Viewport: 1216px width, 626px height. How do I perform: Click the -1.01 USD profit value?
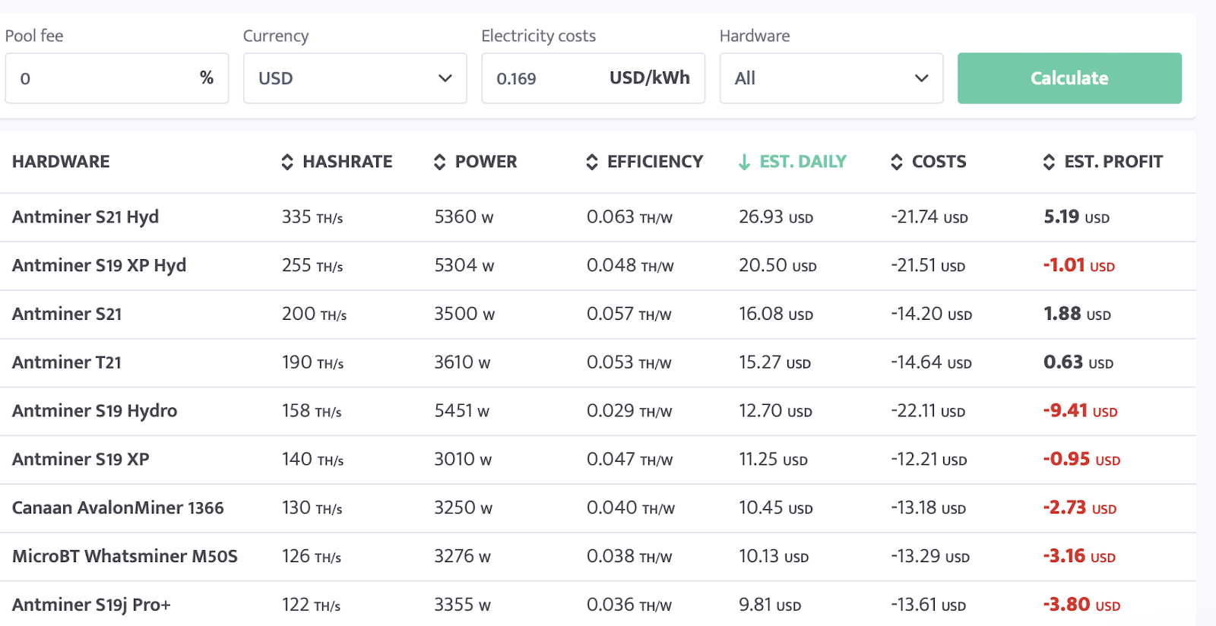1079,266
